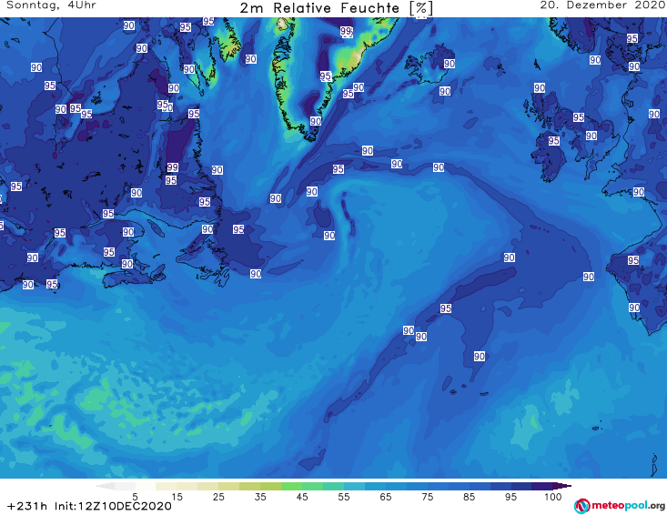Click the 95 contour label over Ireland
This screenshot has width=667, height=515.
click(553, 141)
